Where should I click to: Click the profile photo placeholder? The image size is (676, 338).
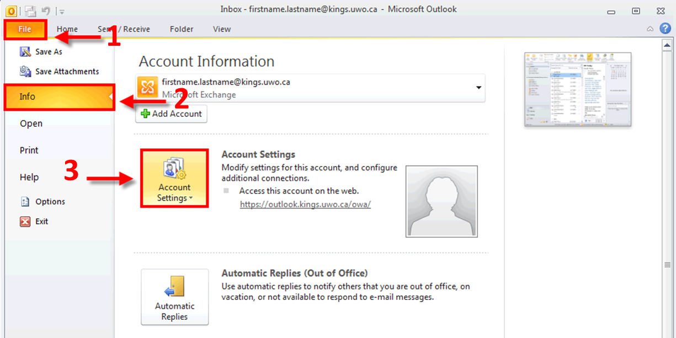click(441, 201)
